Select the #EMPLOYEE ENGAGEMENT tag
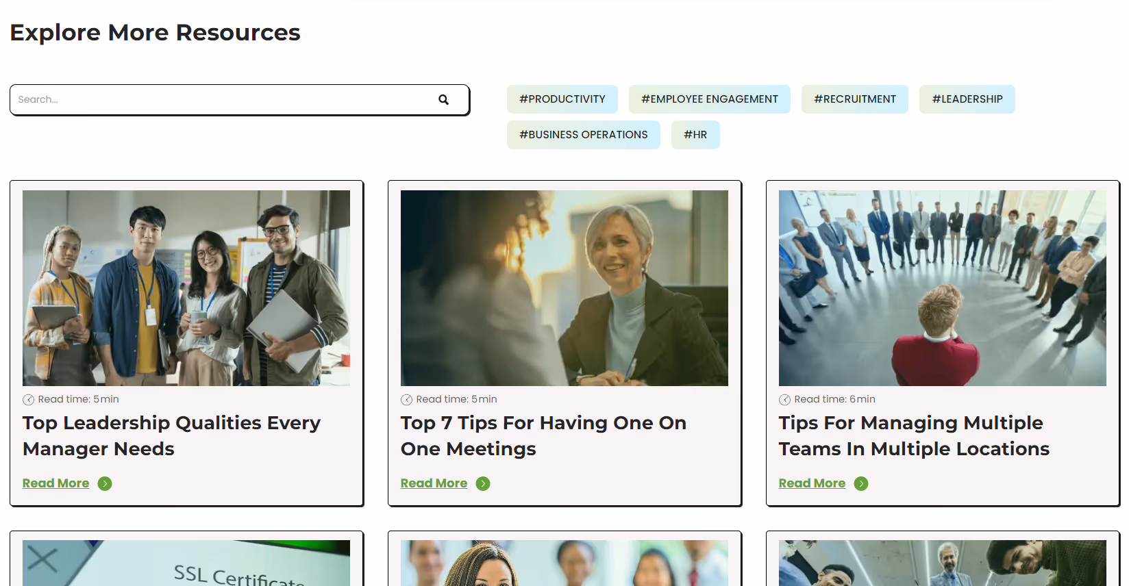Screen dimensions: 1129x586 (710, 99)
